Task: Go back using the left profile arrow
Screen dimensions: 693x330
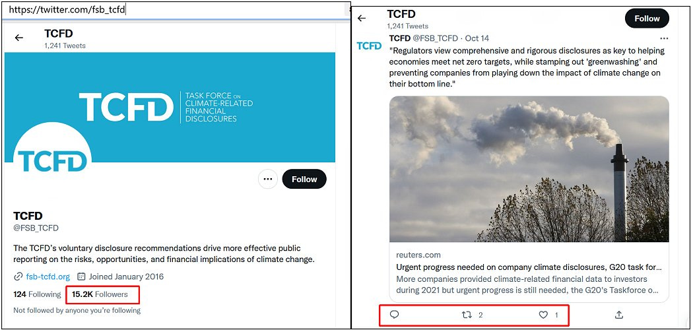Action: click(18, 38)
